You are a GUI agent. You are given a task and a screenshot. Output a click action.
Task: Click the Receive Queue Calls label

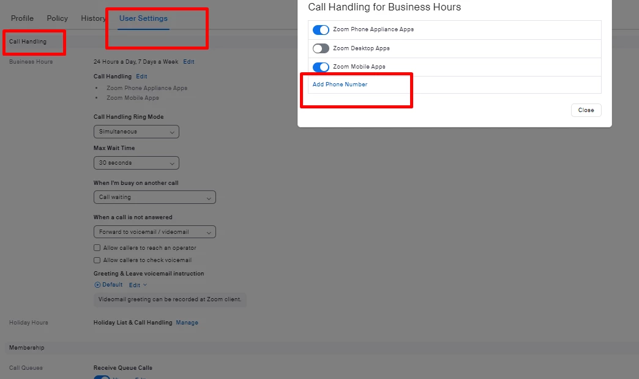click(122, 367)
